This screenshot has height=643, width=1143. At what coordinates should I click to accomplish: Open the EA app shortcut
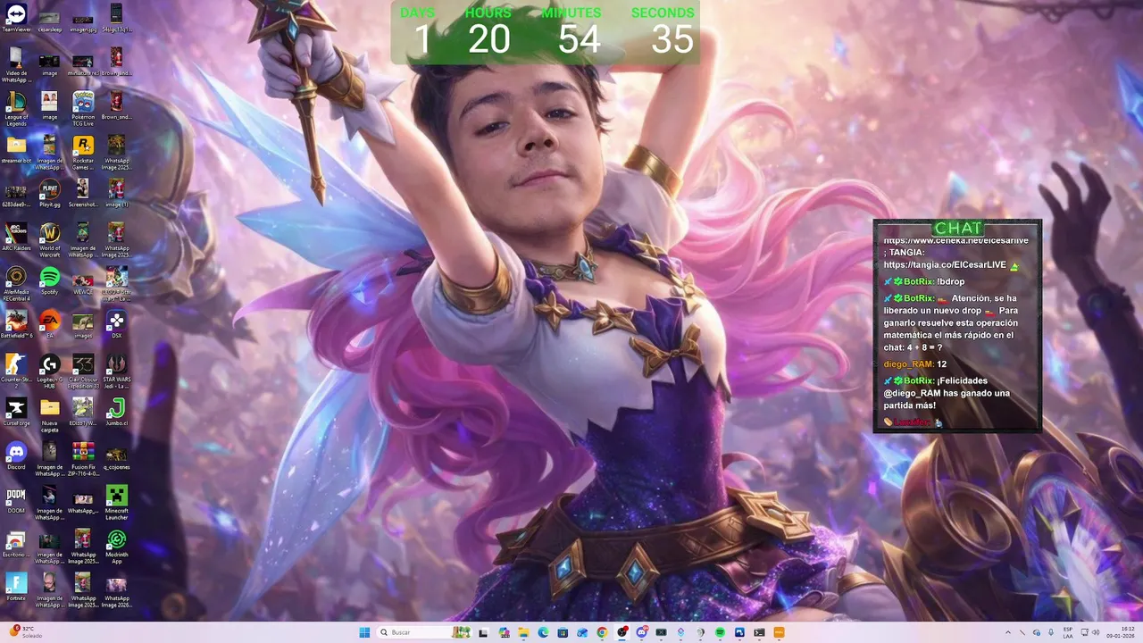[x=50, y=324]
